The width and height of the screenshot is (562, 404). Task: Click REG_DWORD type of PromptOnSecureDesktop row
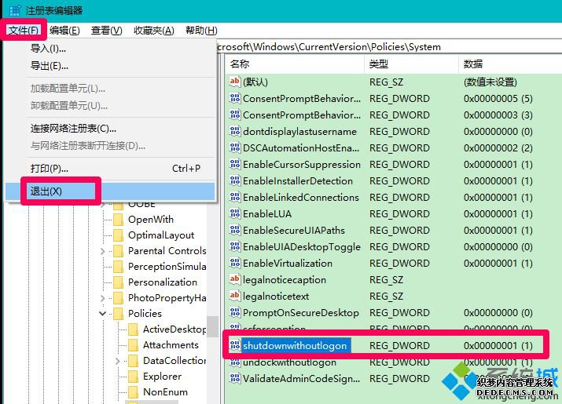coord(399,312)
